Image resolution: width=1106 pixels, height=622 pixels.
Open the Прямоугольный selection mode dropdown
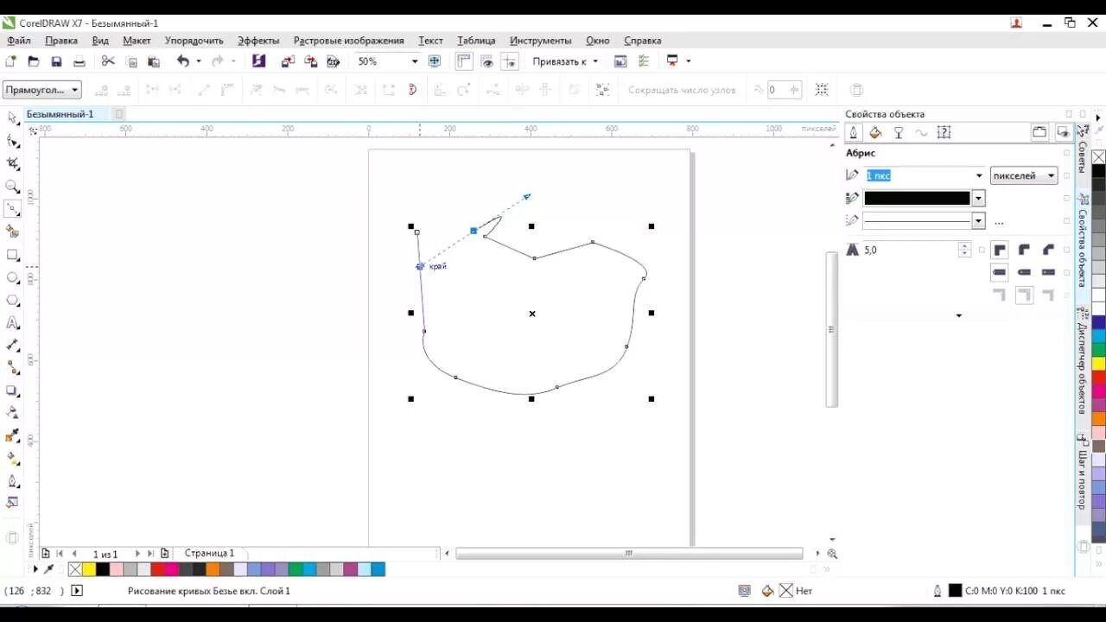pos(42,90)
